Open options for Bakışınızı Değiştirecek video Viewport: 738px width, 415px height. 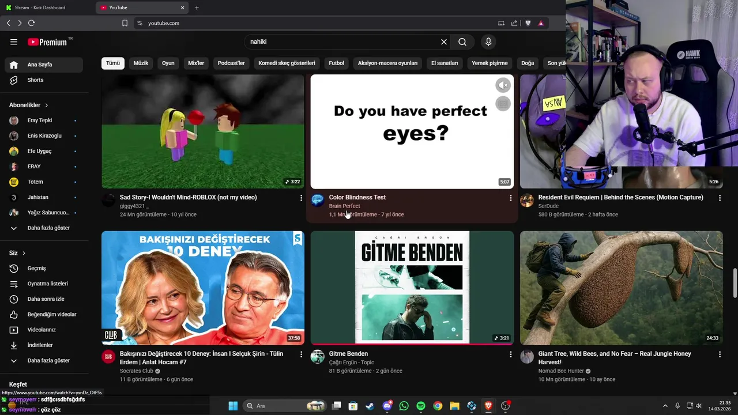coord(301,354)
